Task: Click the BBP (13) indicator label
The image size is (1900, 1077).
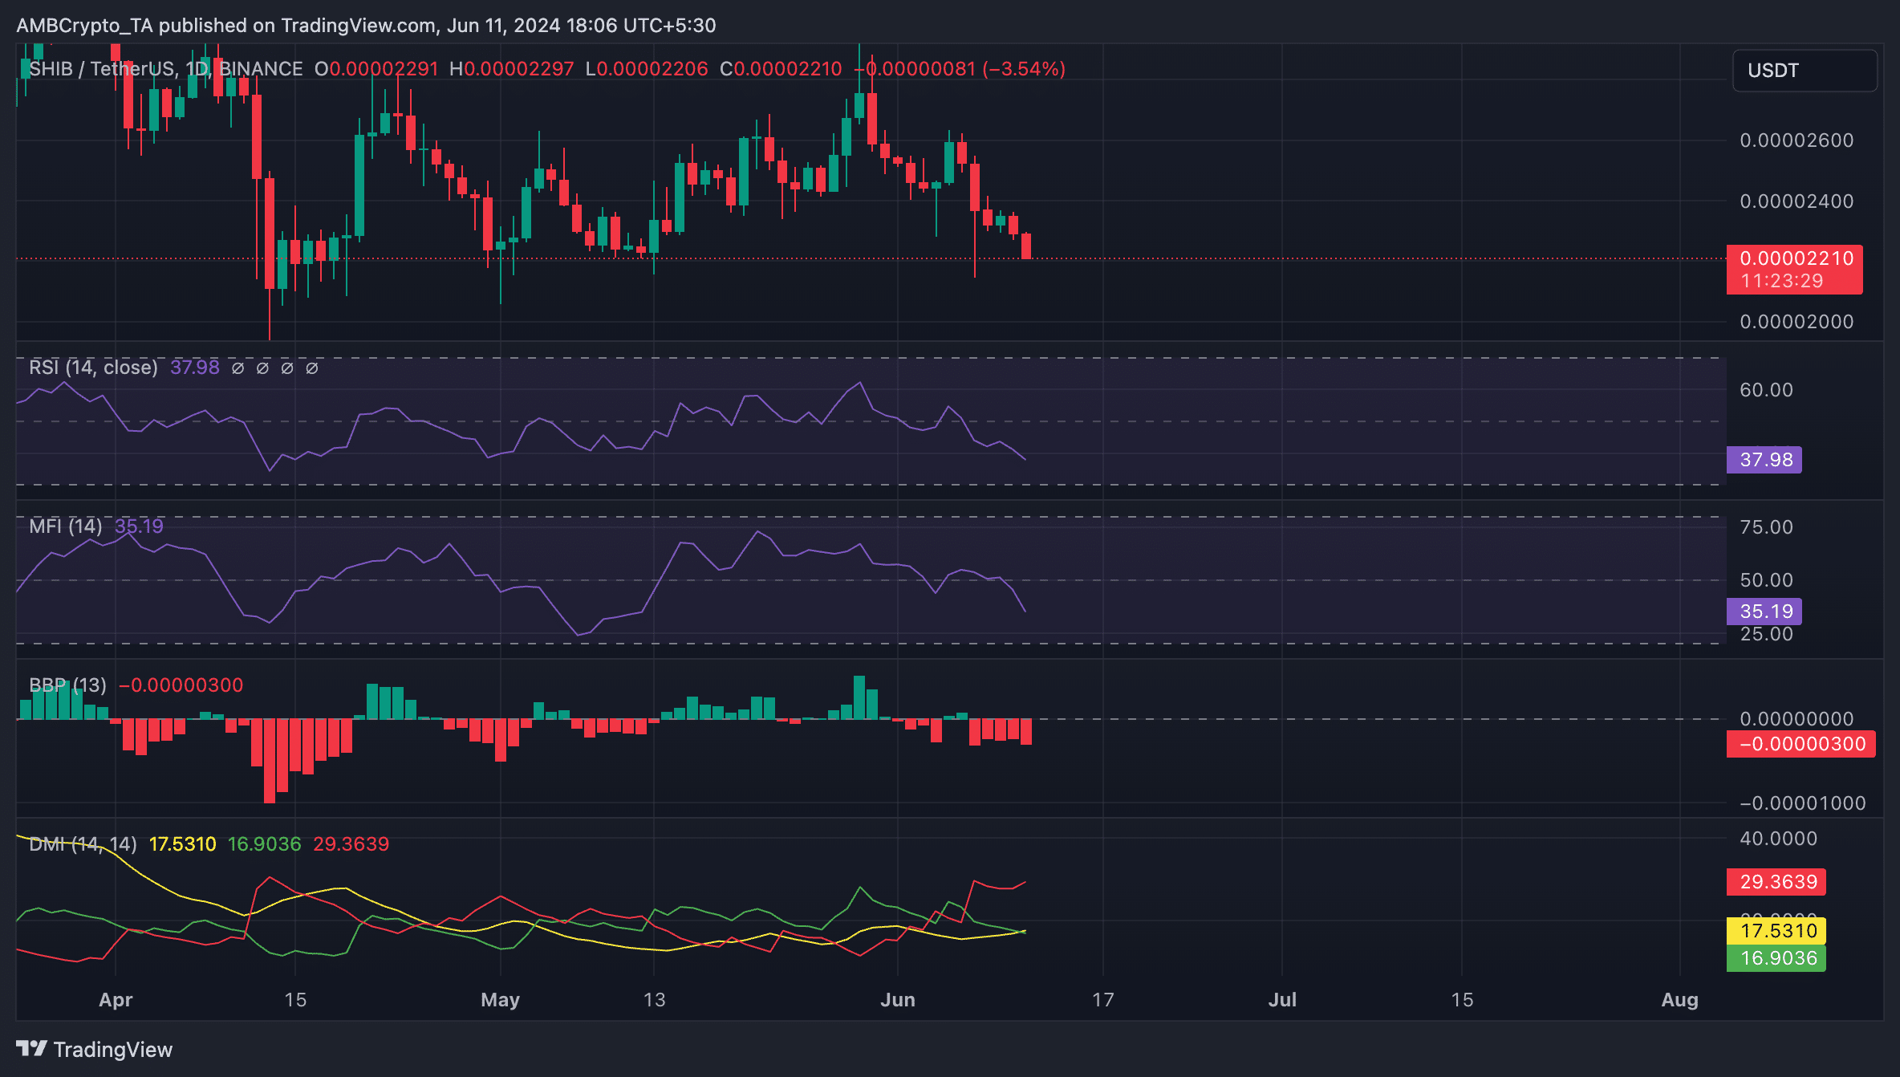Action: coord(67,685)
